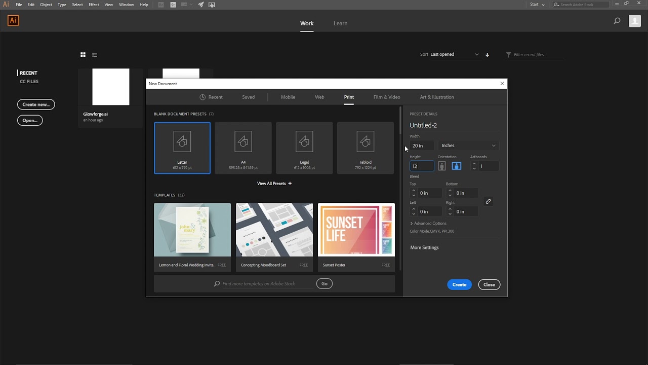Expand Advanced Options section
648x365 pixels.
coord(428,224)
